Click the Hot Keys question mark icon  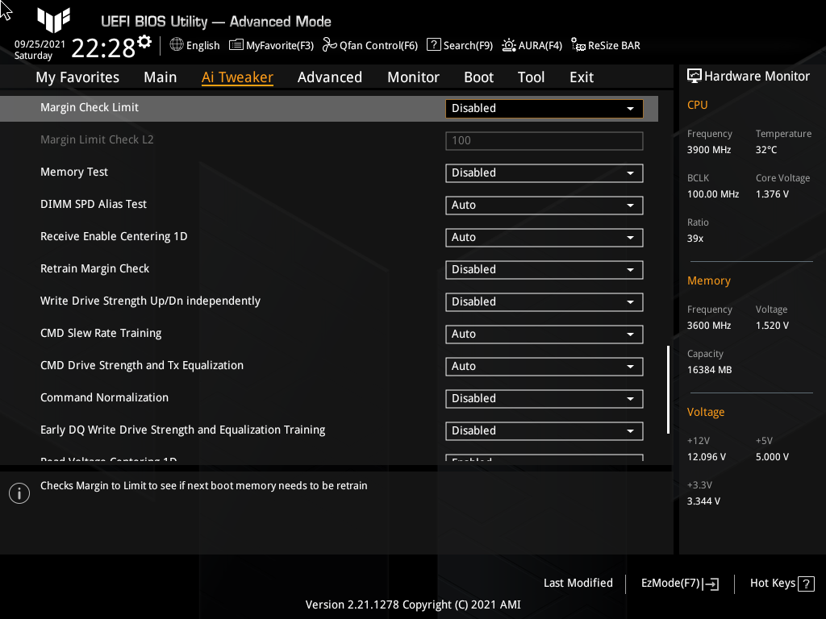[x=806, y=584]
